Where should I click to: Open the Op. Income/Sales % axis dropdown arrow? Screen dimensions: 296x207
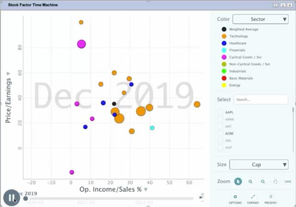click(x=146, y=189)
